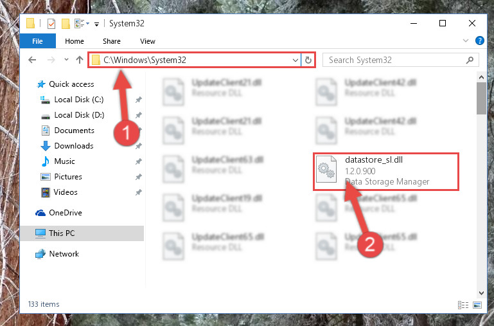The width and height of the screenshot is (494, 326).
Task: Open the blue Help question mark icon
Action: pos(479,41)
